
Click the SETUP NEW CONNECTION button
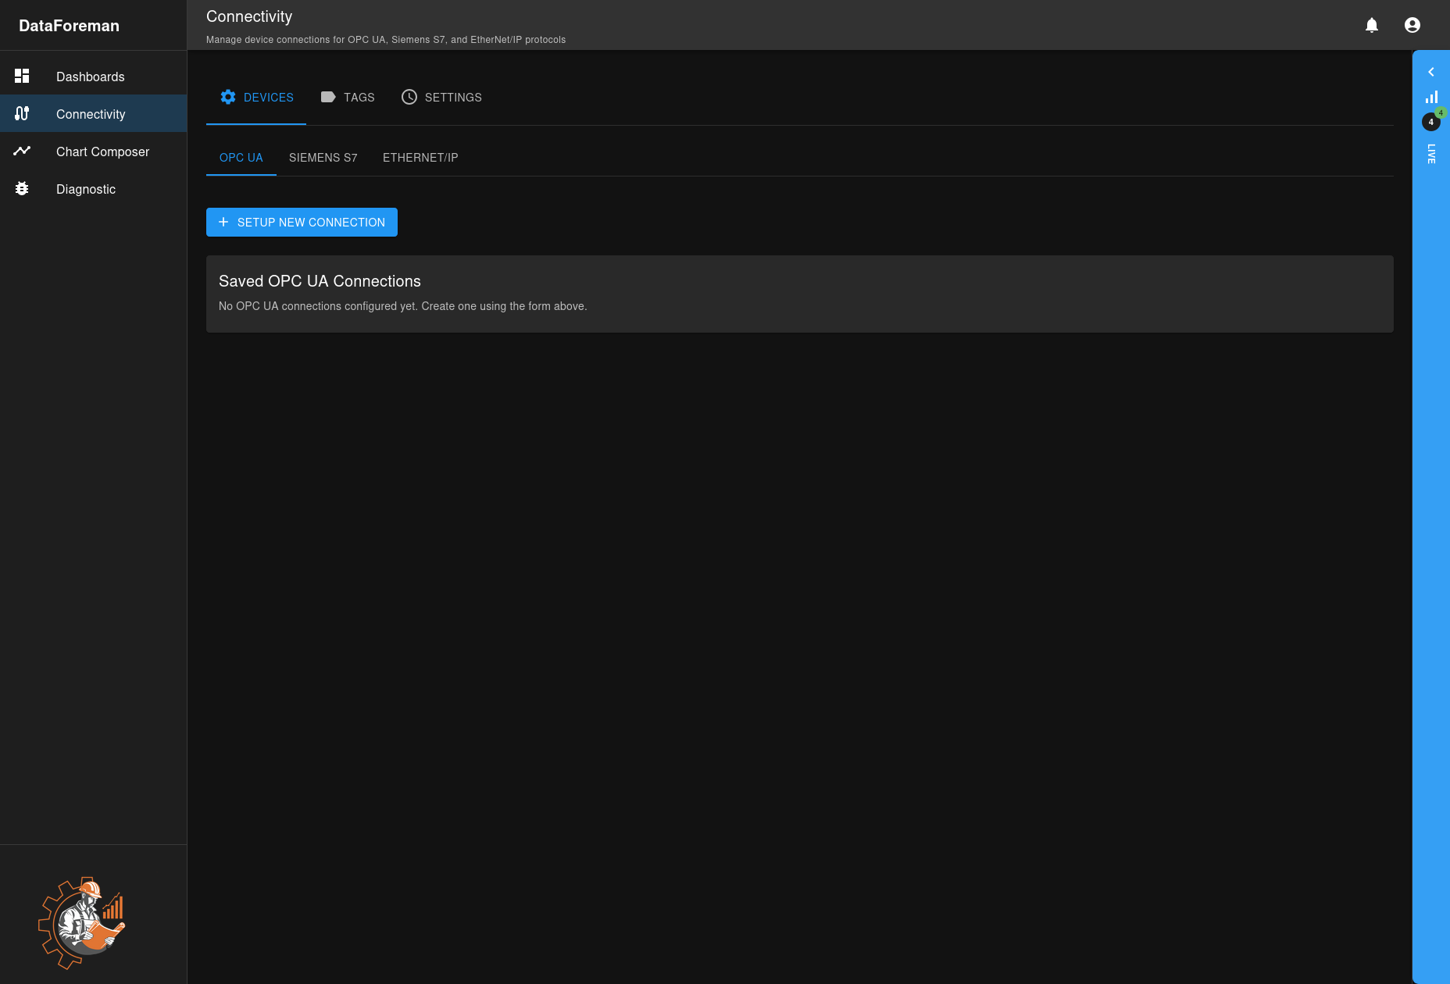(x=302, y=222)
